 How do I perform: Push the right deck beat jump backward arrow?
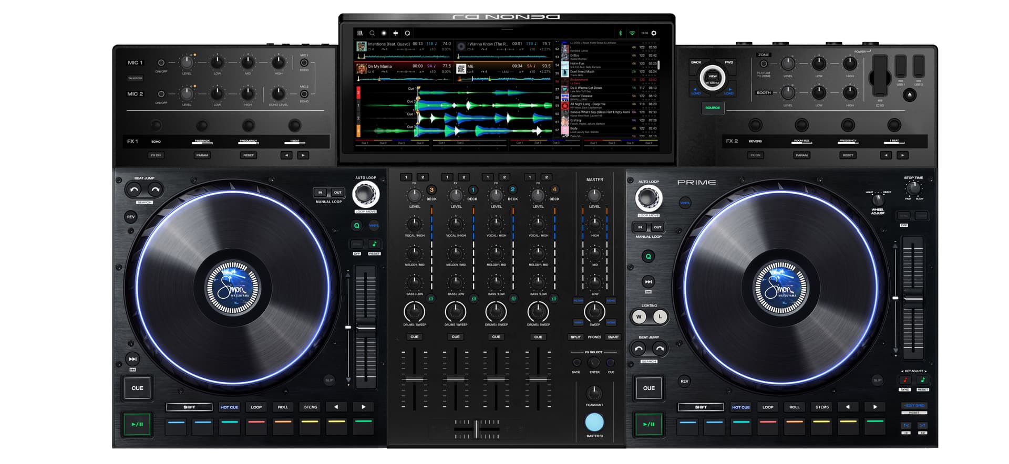[x=638, y=348]
